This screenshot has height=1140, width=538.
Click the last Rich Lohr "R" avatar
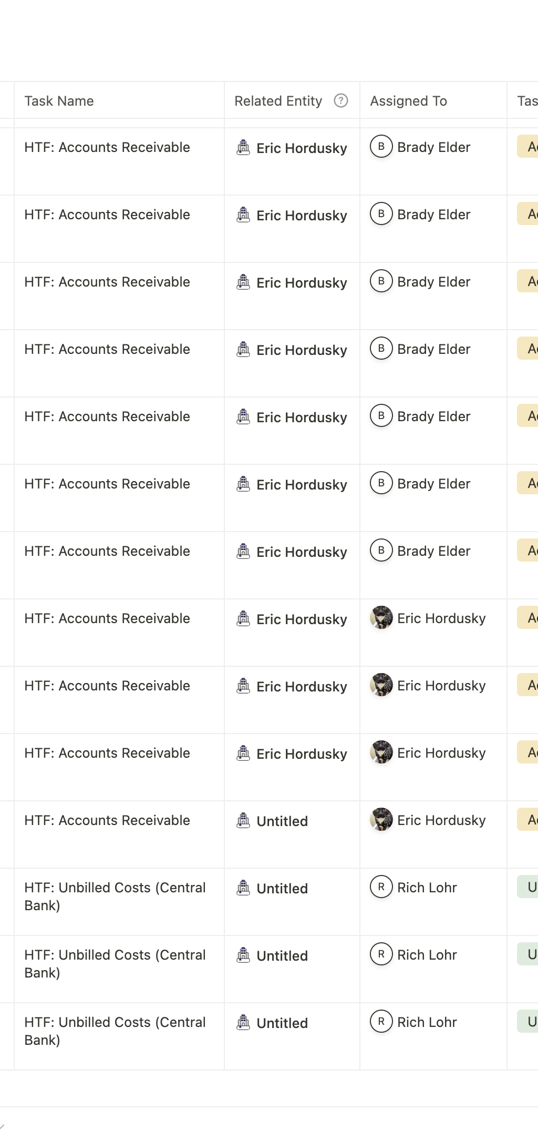tap(381, 1022)
